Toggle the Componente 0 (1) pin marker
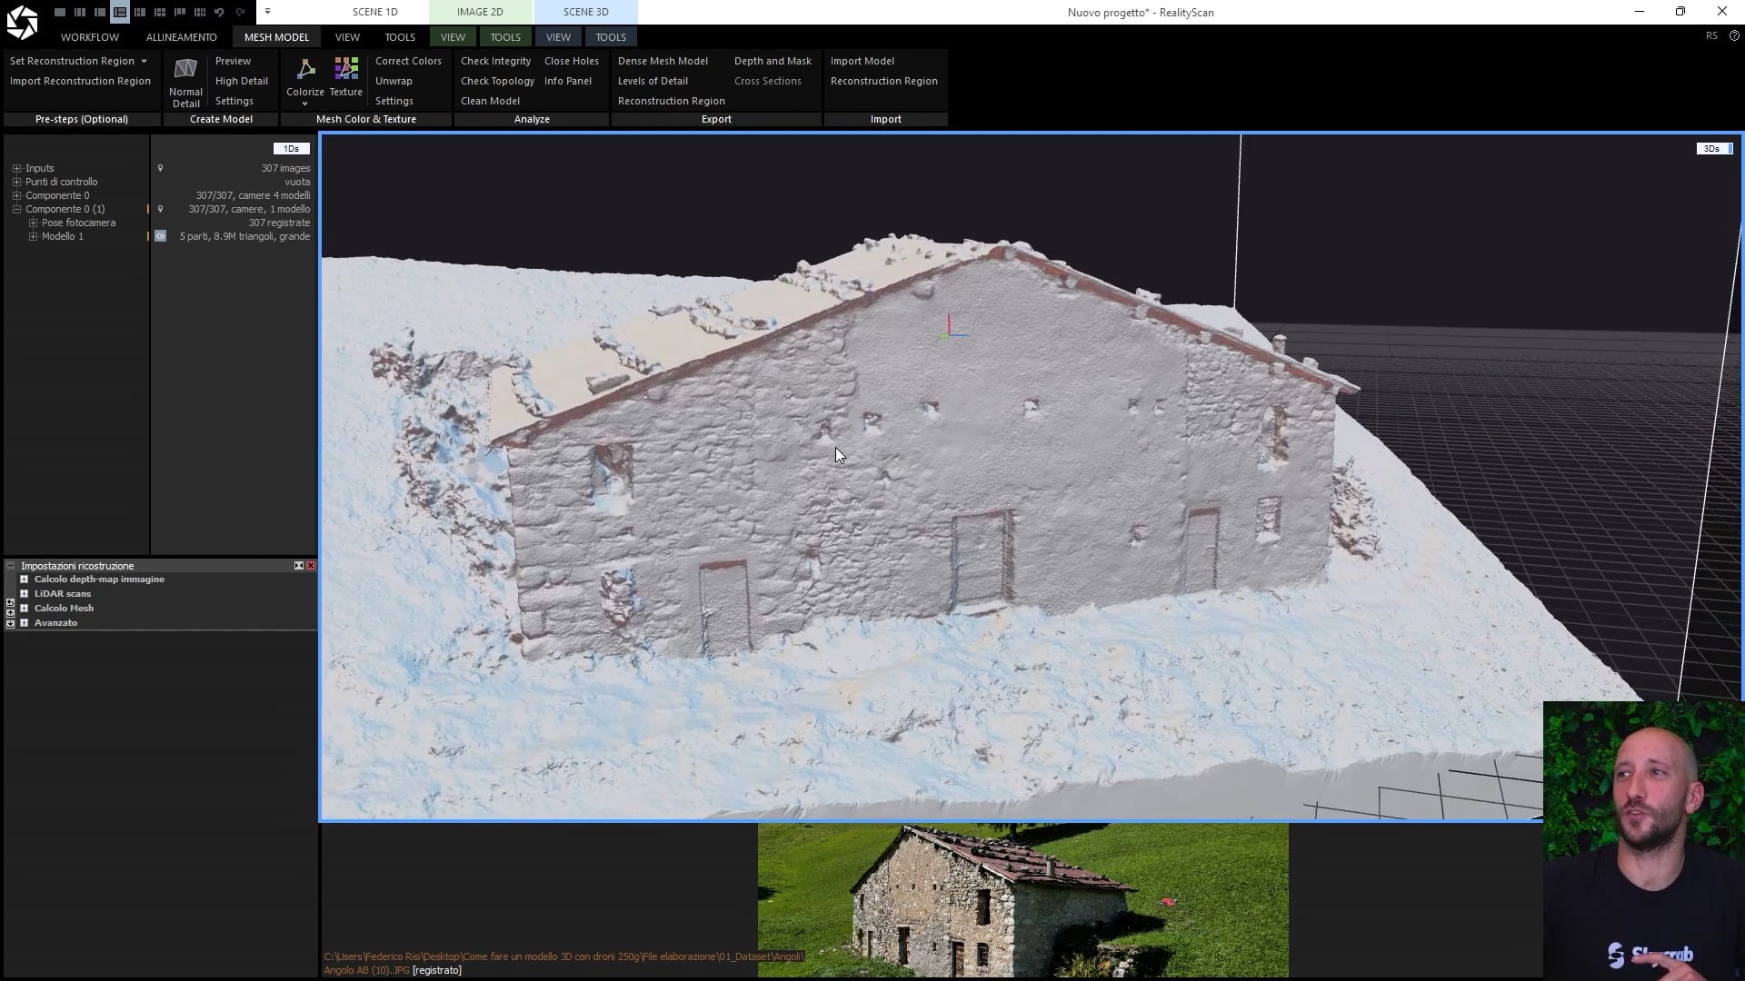 (160, 209)
